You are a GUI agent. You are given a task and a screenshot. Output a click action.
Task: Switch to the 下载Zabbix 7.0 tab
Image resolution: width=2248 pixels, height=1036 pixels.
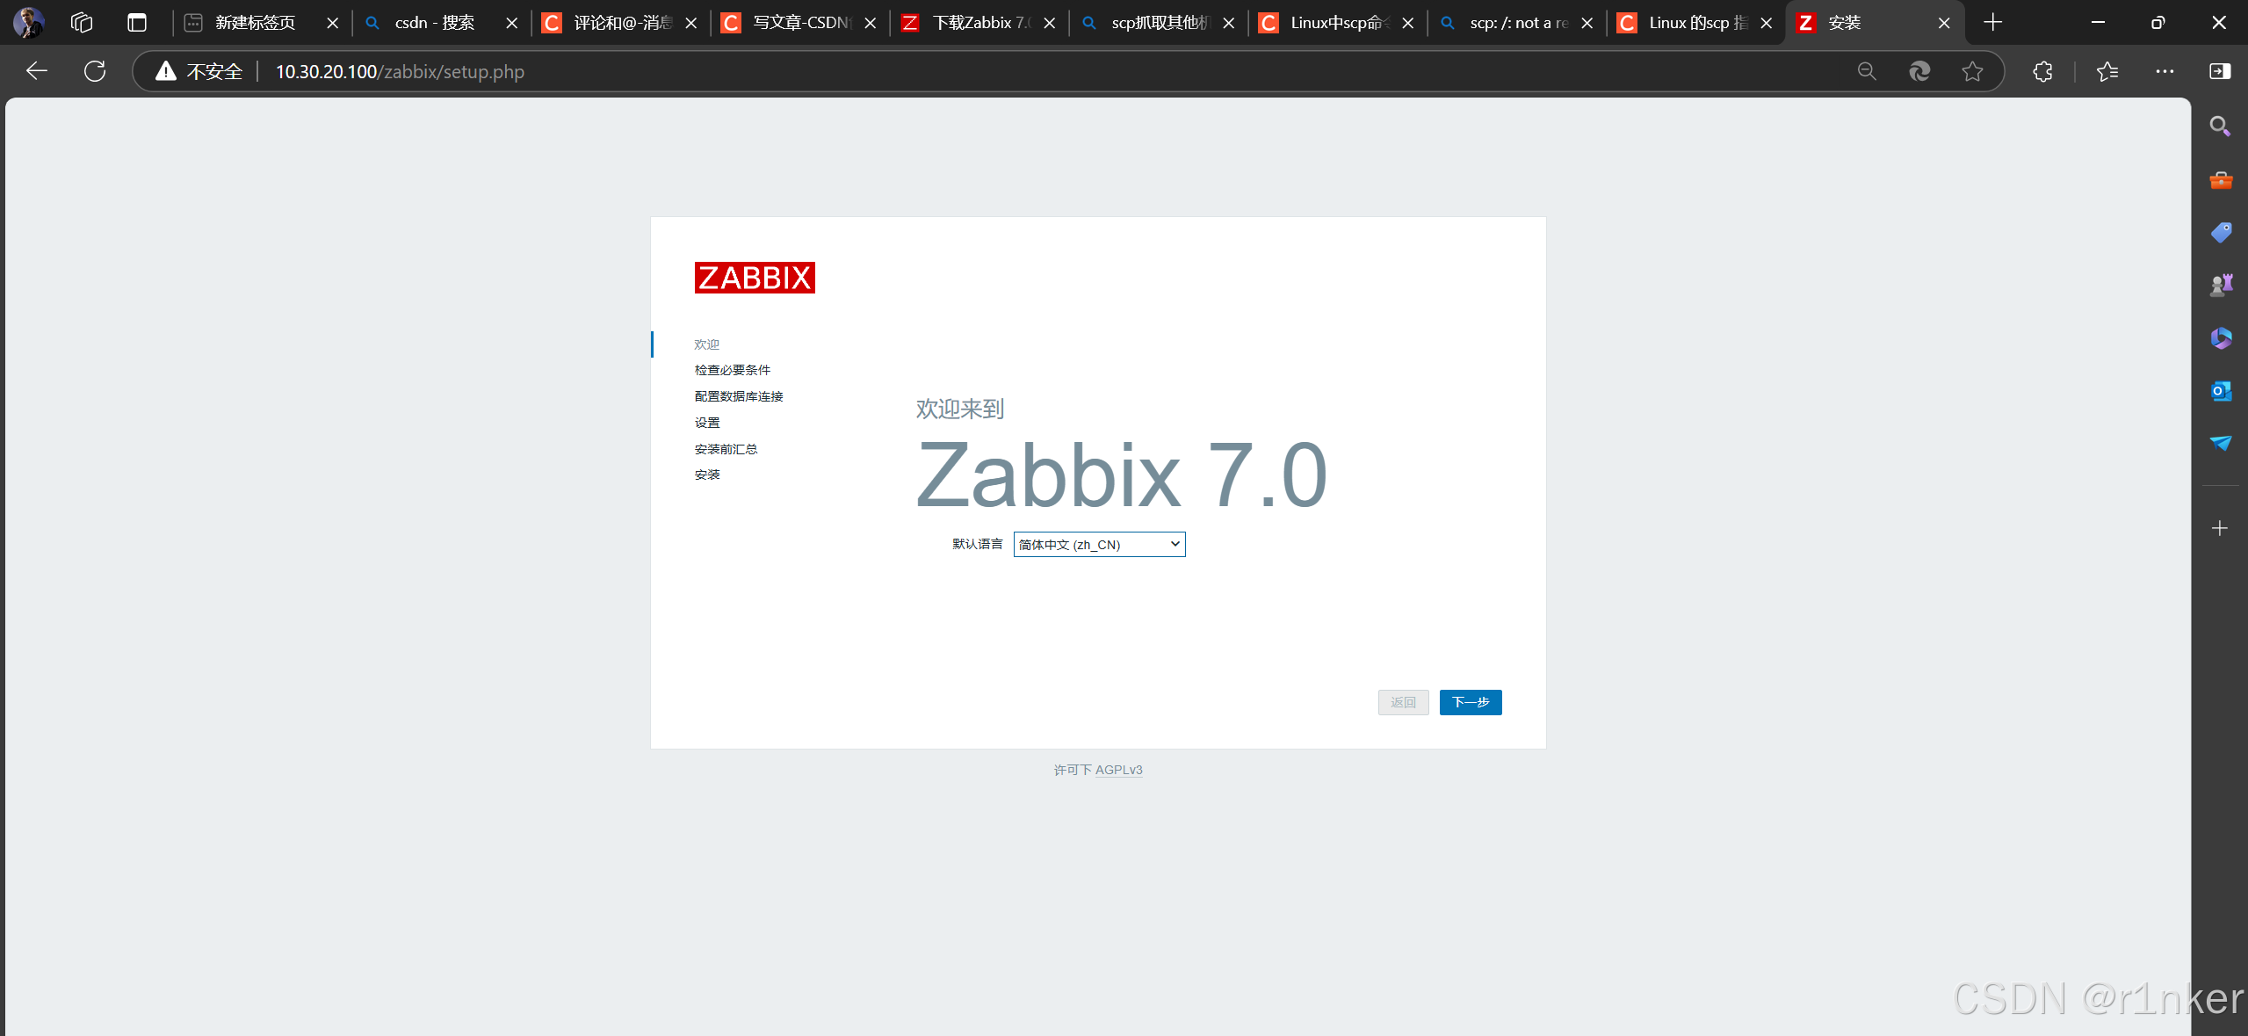(975, 22)
